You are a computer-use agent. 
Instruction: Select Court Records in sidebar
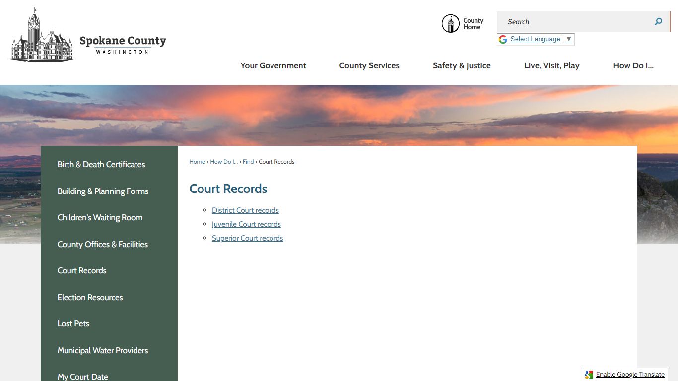point(82,270)
